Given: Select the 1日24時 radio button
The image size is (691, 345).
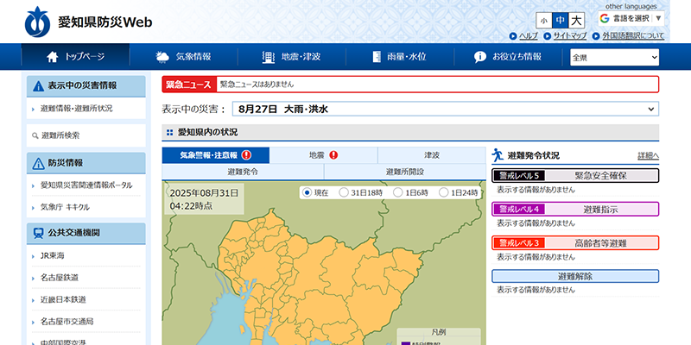Looking at the screenshot, I should (444, 192).
